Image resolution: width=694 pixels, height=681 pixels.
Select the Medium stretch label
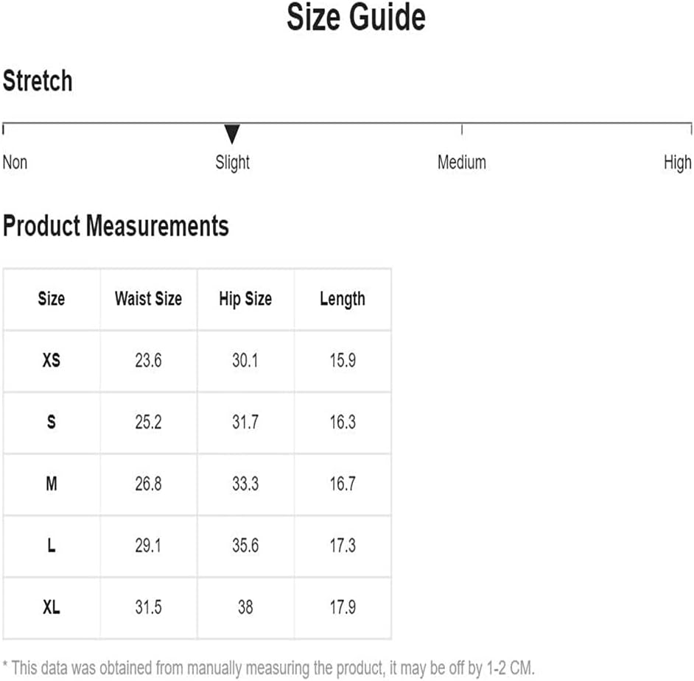click(x=462, y=162)
